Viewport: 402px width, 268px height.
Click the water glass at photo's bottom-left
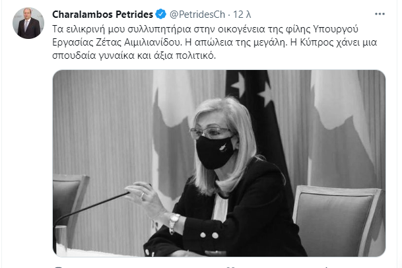[x=61, y=240]
